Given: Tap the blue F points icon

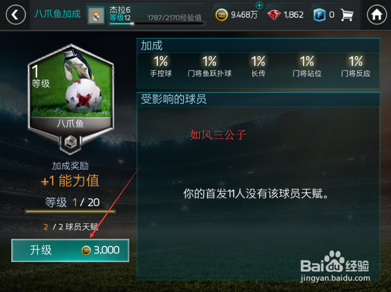Looking at the screenshot, I should 319,15.
